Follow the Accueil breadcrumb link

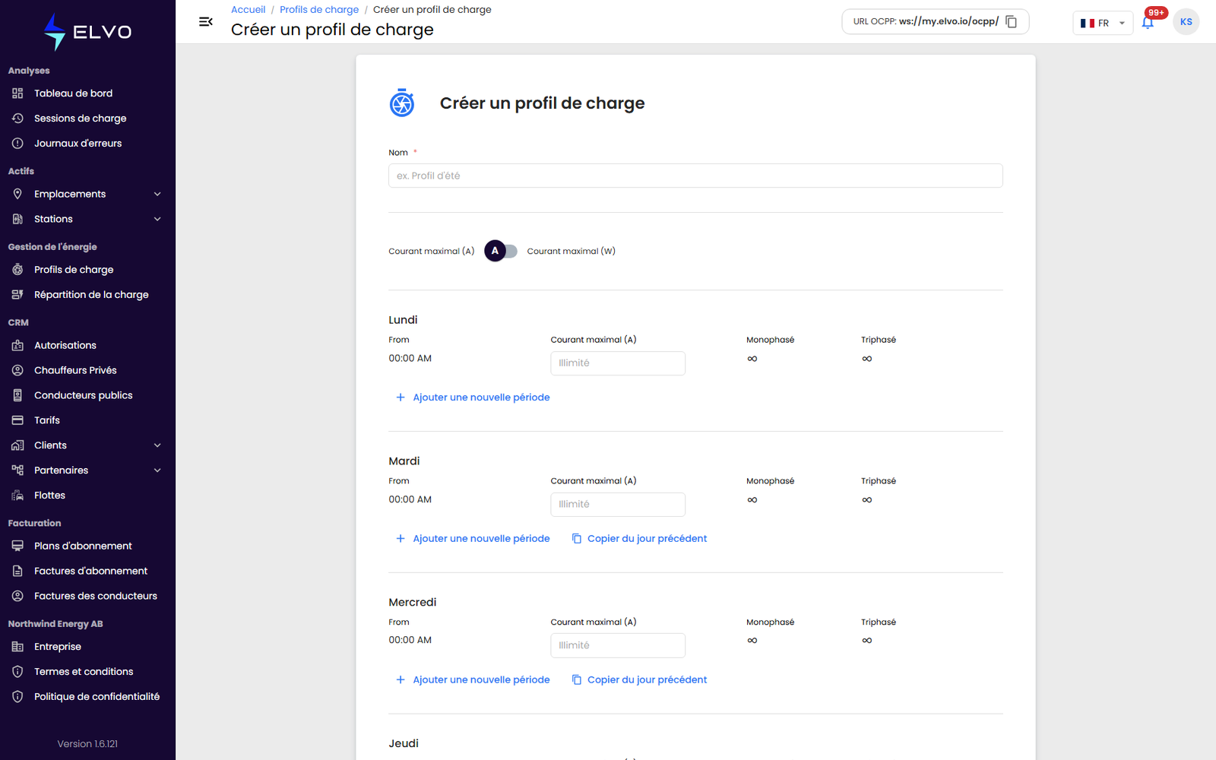(248, 10)
